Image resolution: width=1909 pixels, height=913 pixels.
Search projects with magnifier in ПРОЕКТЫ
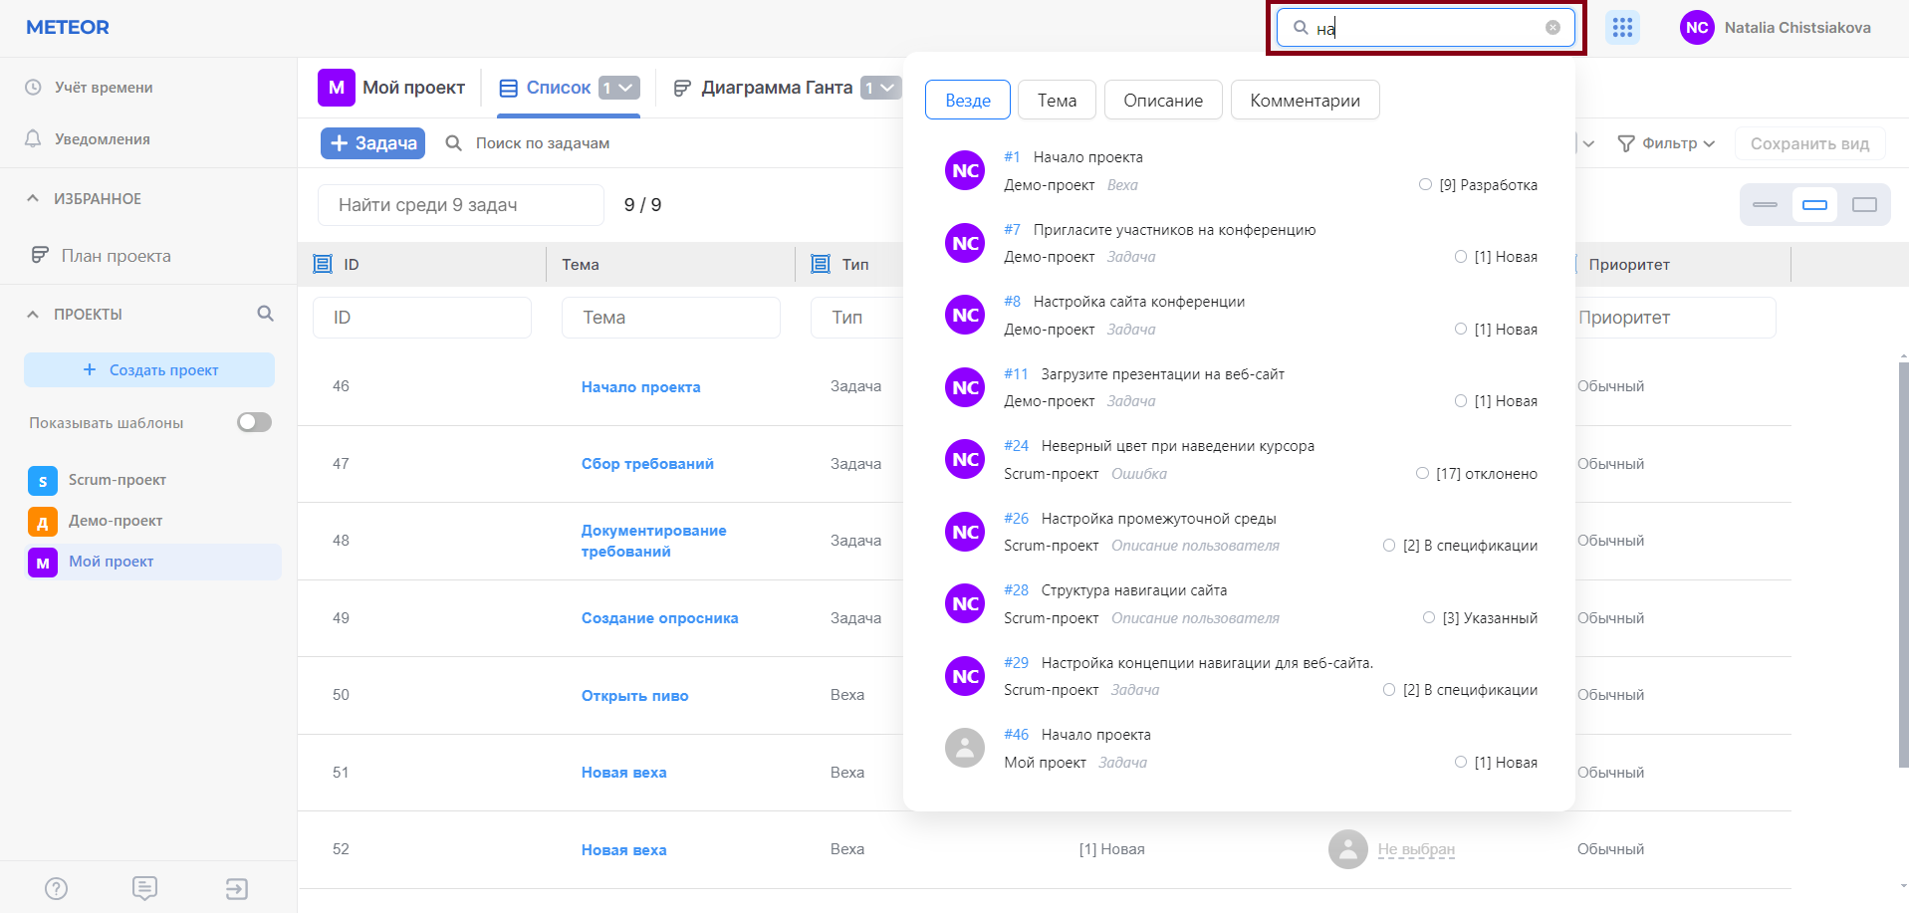265,314
